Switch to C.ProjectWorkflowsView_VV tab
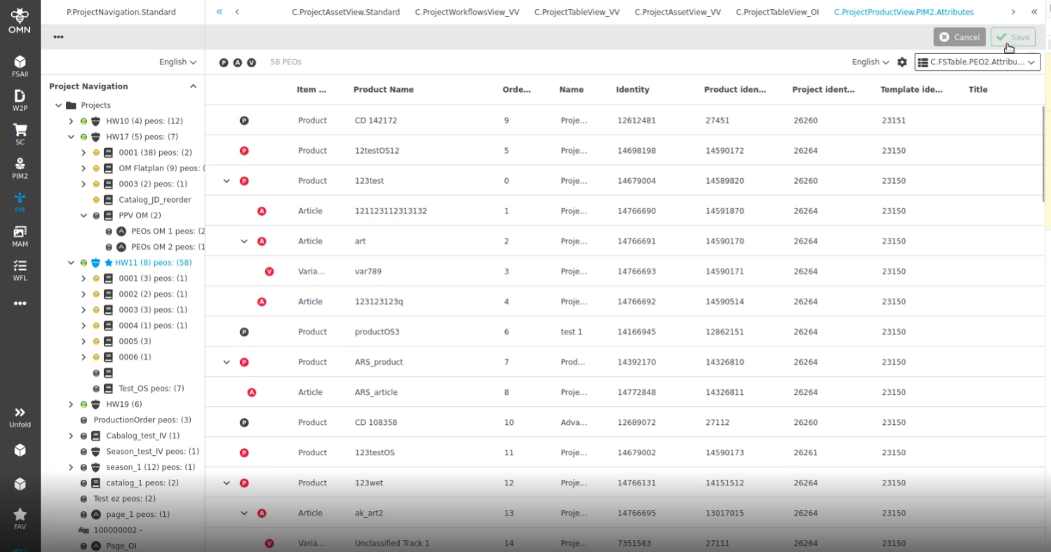Viewport: 1051px width, 552px height. 467,12
